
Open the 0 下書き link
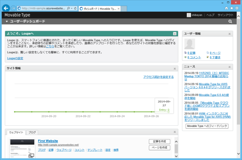215,57
